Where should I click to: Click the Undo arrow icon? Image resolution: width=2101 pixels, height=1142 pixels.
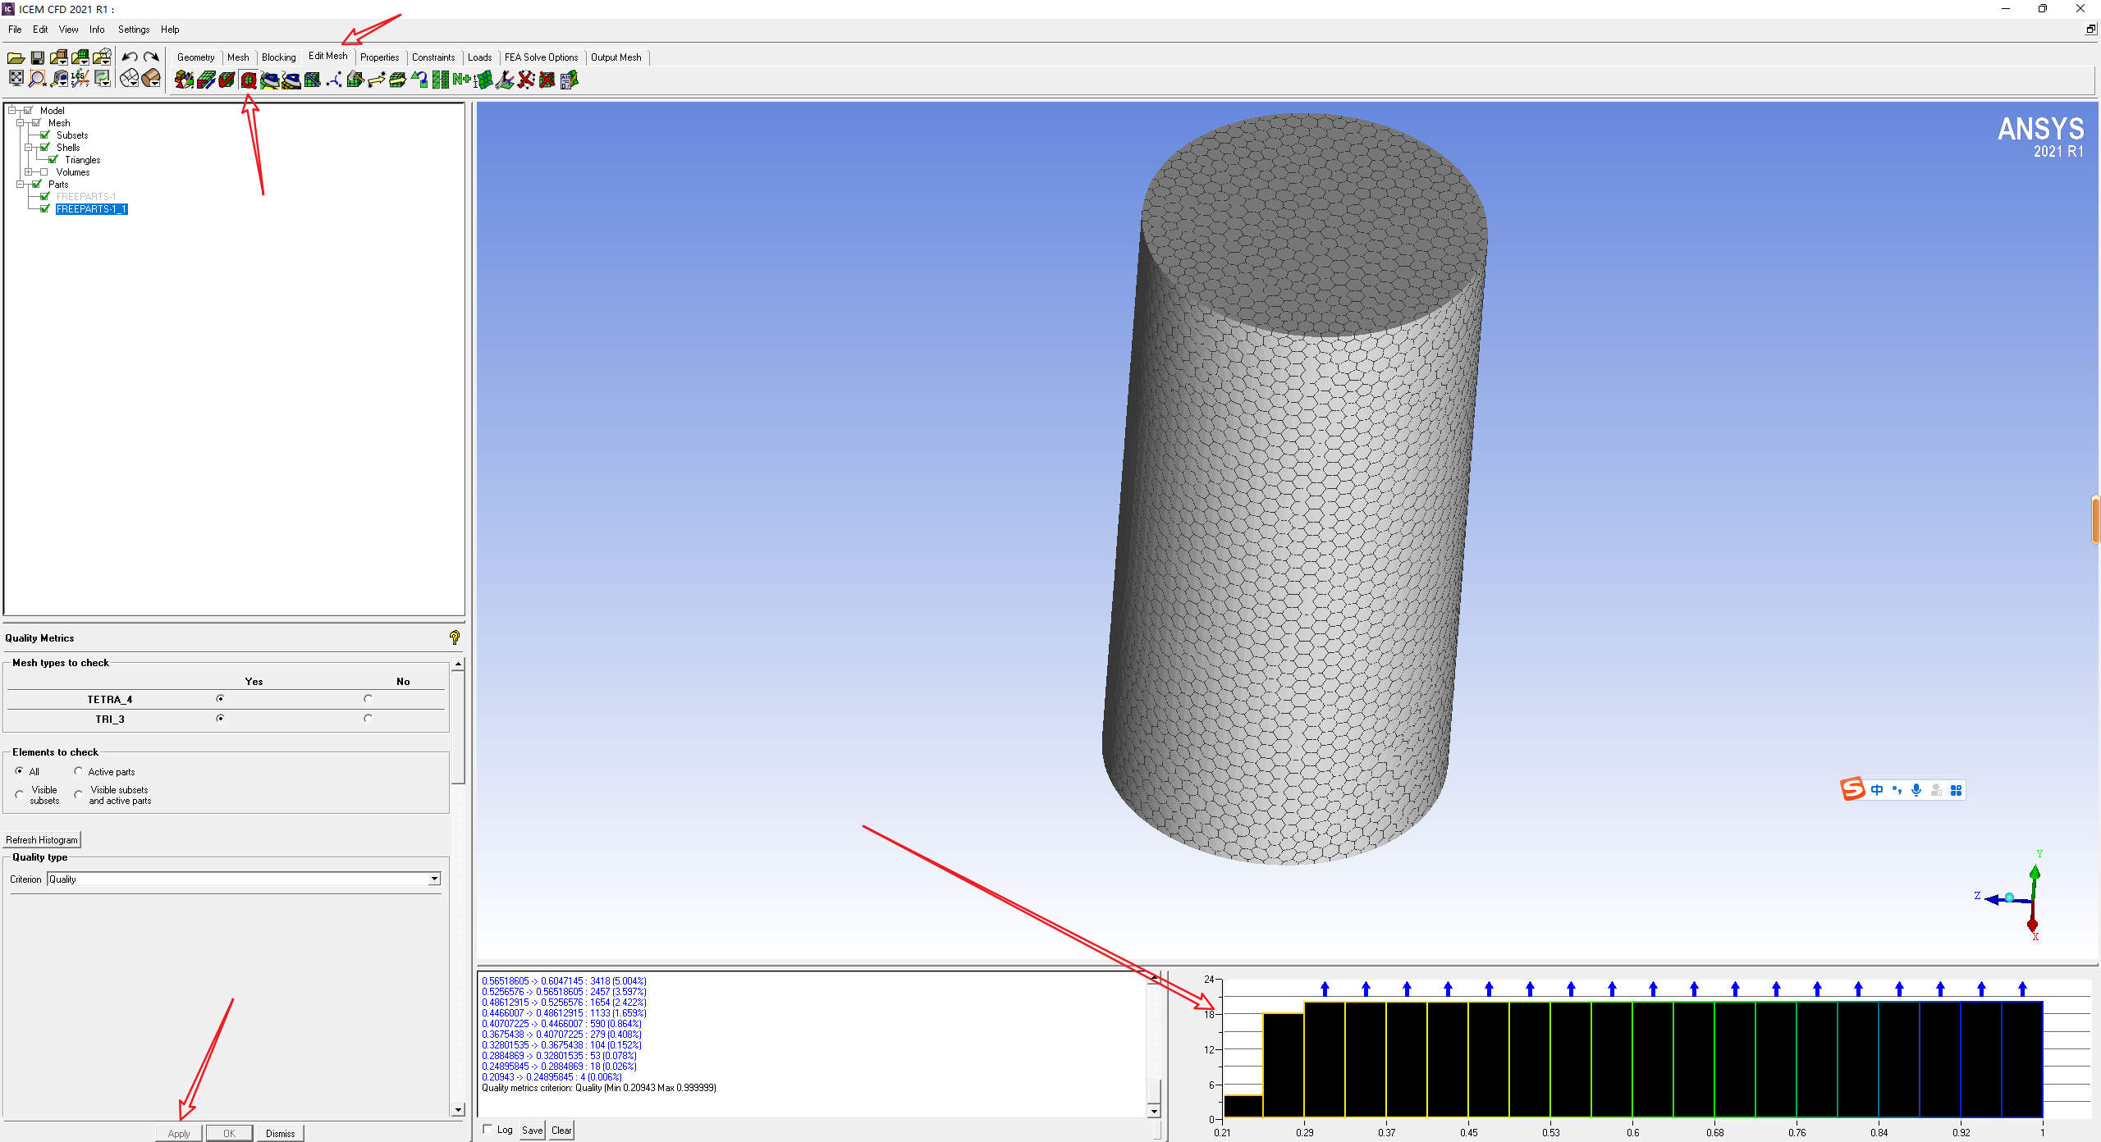pyautogui.click(x=130, y=57)
